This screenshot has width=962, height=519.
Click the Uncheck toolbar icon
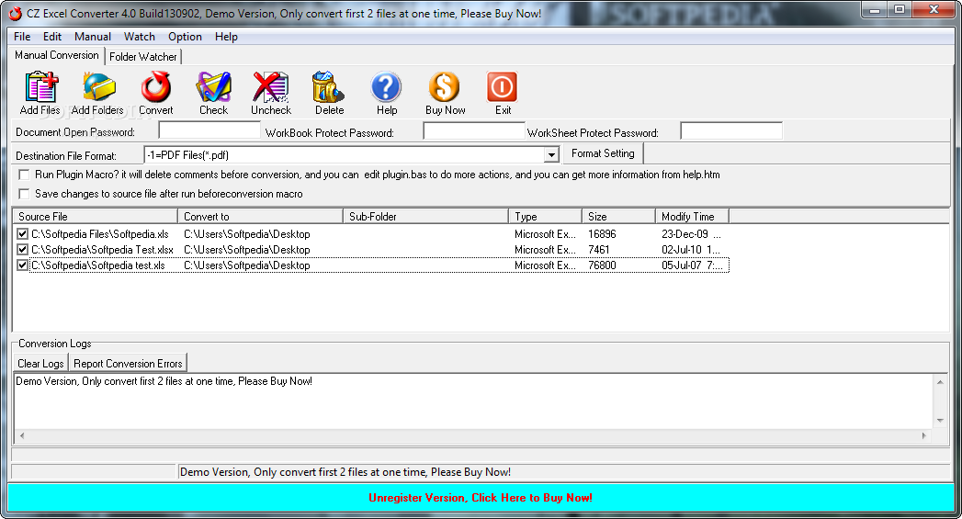(270, 87)
